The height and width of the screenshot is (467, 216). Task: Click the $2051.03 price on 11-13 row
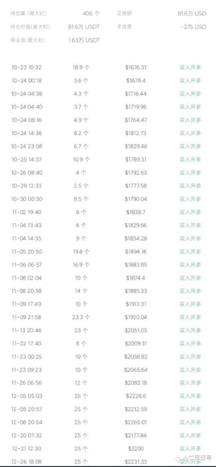(x=136, y=331)
